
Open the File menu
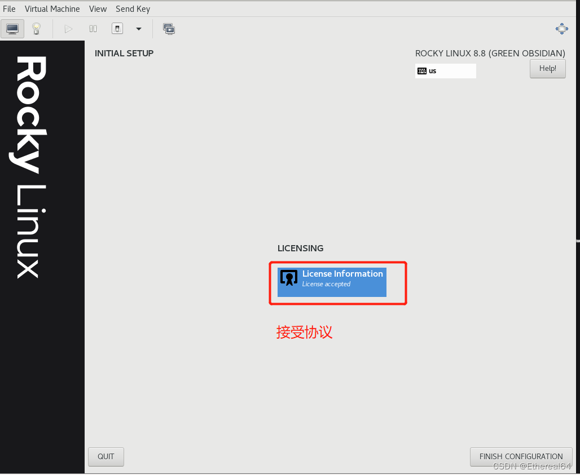(9, 9)
